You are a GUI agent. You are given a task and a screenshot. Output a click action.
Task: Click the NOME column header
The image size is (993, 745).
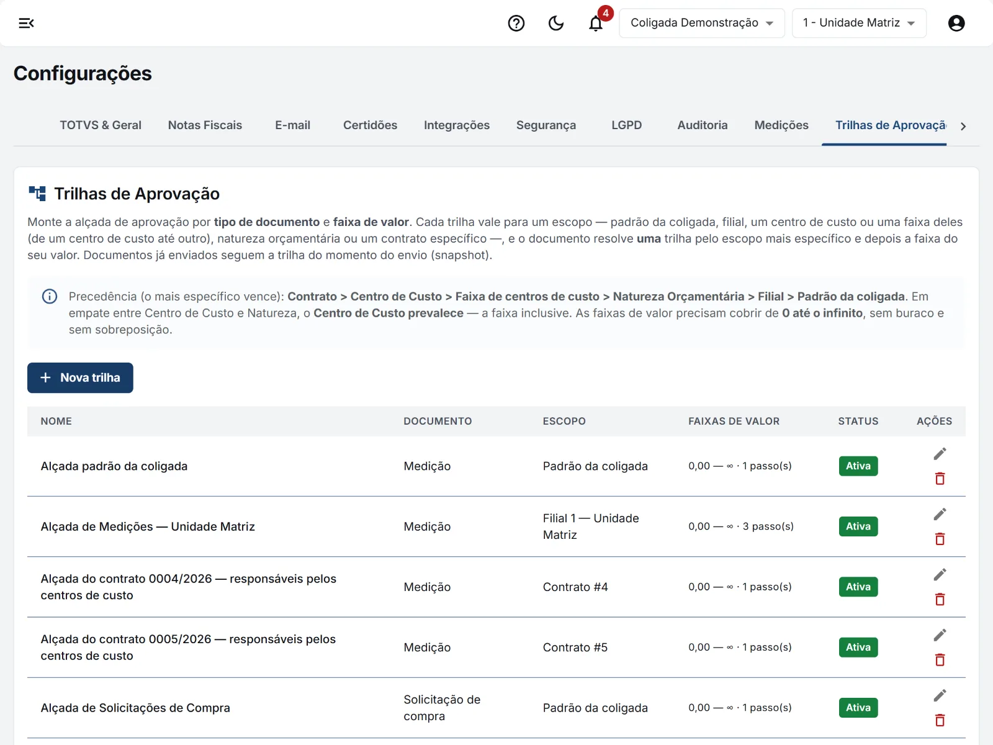[x=56, y=421]
